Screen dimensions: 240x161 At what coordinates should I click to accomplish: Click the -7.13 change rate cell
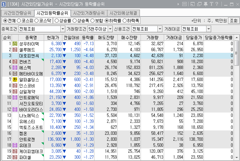(89, 44)
